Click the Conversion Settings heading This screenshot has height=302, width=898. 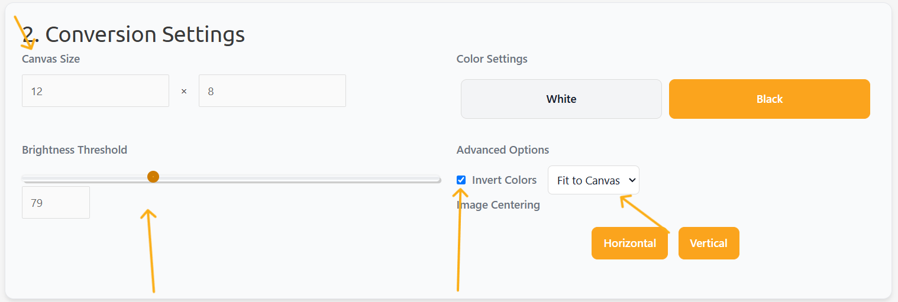(x=133, y=34)
